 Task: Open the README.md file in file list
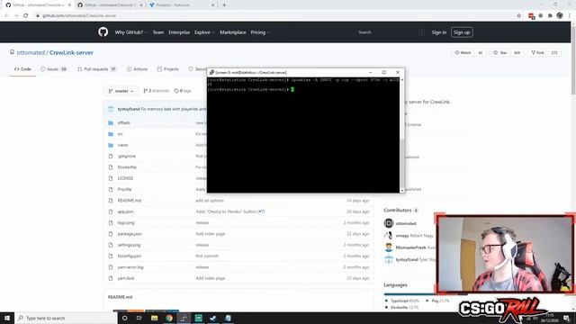(x=130, y=201)
